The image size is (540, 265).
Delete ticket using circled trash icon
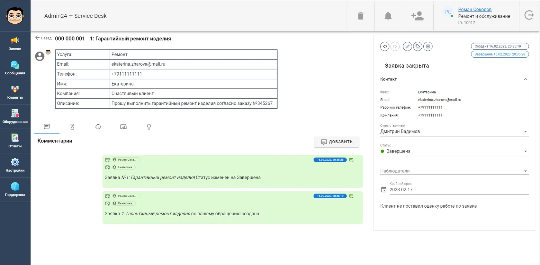428,46
